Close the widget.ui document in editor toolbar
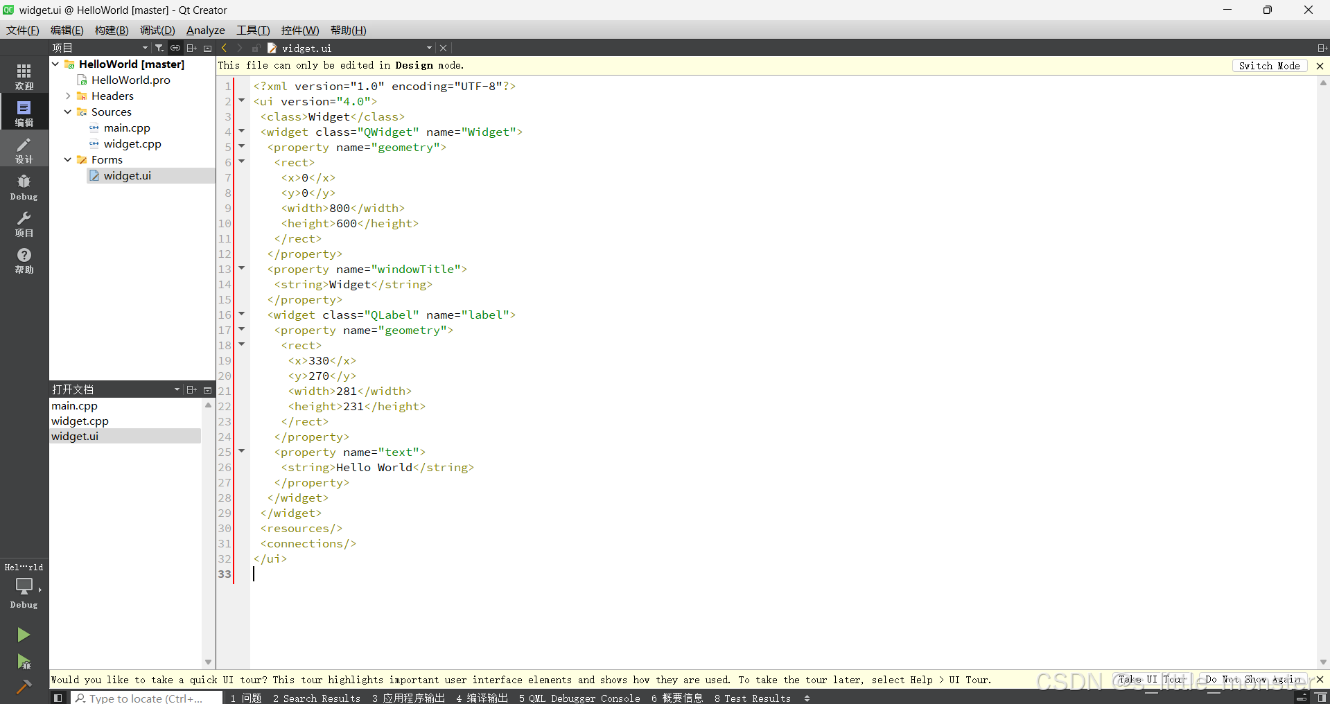The image size is (1330, 704). point(444,48)
